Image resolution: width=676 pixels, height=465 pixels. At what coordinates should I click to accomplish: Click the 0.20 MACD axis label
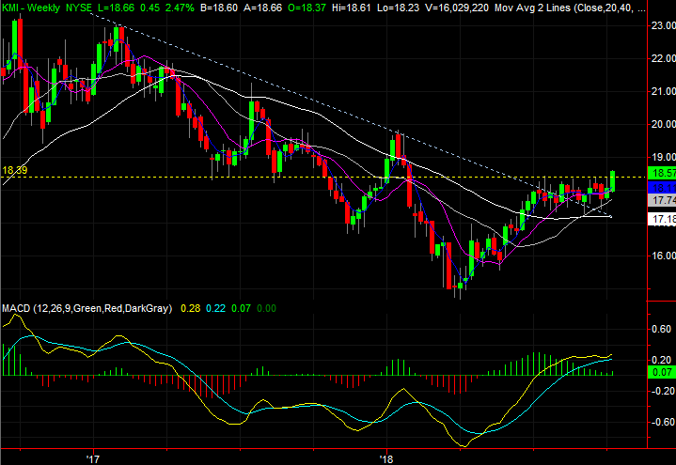point(661,361)
